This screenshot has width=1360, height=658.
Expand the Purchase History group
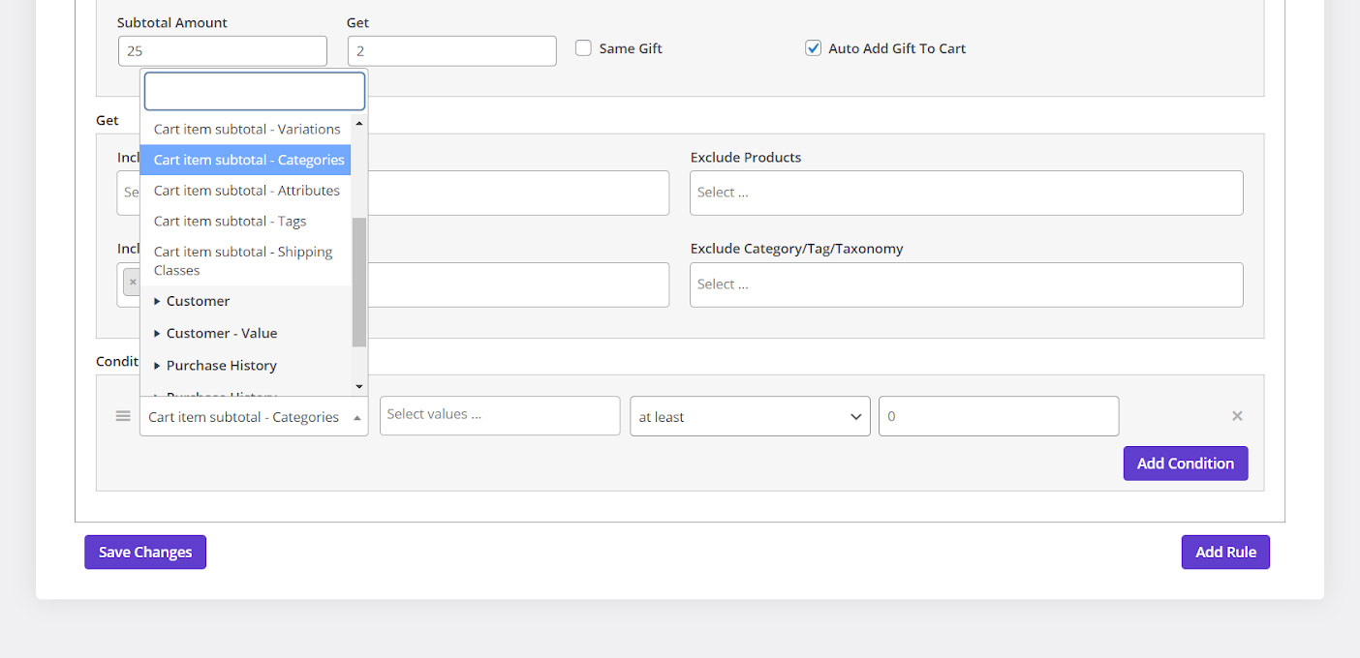[221, 366]
